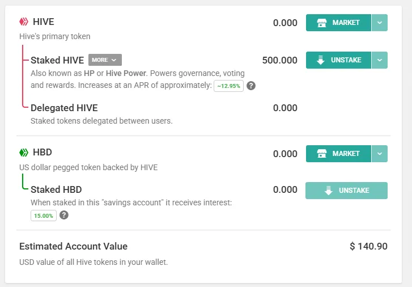Click the 15.00% interest rate badge
Viewport: 412px width, 287px height.
(44, 216)
